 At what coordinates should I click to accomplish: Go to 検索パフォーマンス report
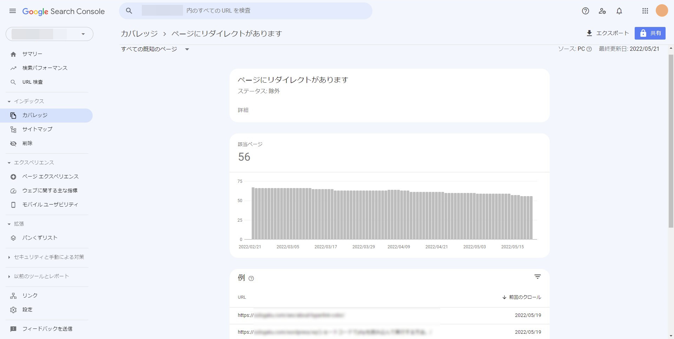click(x=45, y=68)
